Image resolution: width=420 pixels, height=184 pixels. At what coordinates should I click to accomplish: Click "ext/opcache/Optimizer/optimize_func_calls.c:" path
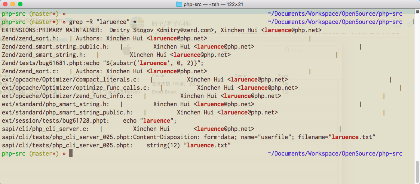[76, 88]
